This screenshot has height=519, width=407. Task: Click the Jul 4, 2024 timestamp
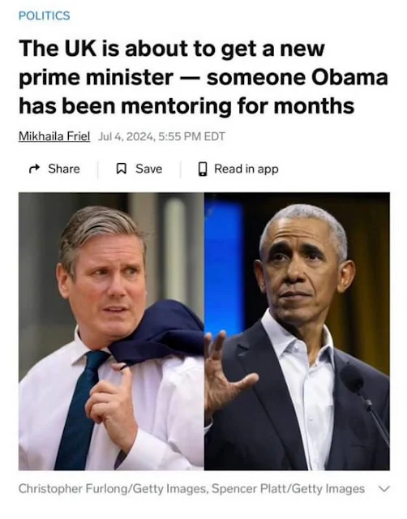point(161,136)
